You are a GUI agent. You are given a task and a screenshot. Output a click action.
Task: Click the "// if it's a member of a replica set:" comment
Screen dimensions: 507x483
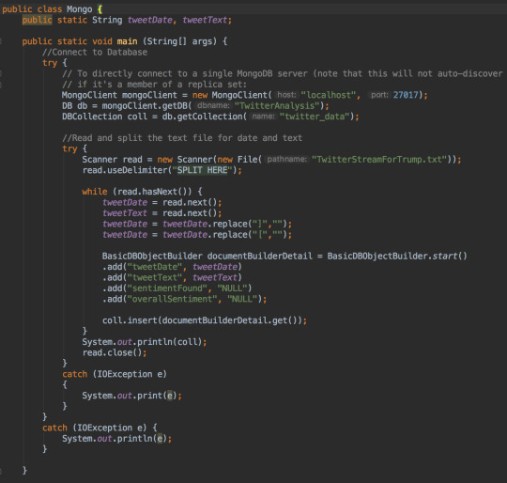(x=154, y=85)
